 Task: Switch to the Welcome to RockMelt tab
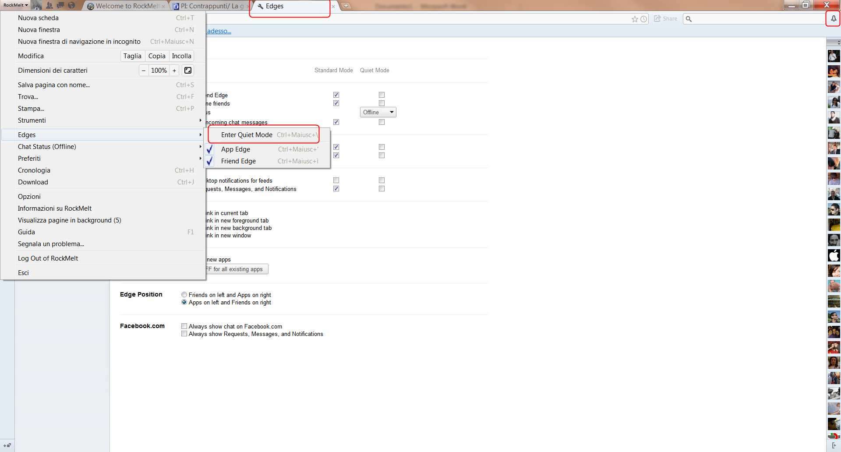[125, 6]
